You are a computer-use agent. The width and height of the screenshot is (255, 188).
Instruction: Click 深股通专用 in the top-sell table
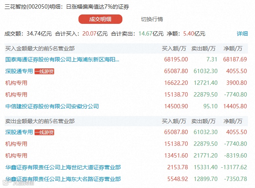tap(19, 132)
